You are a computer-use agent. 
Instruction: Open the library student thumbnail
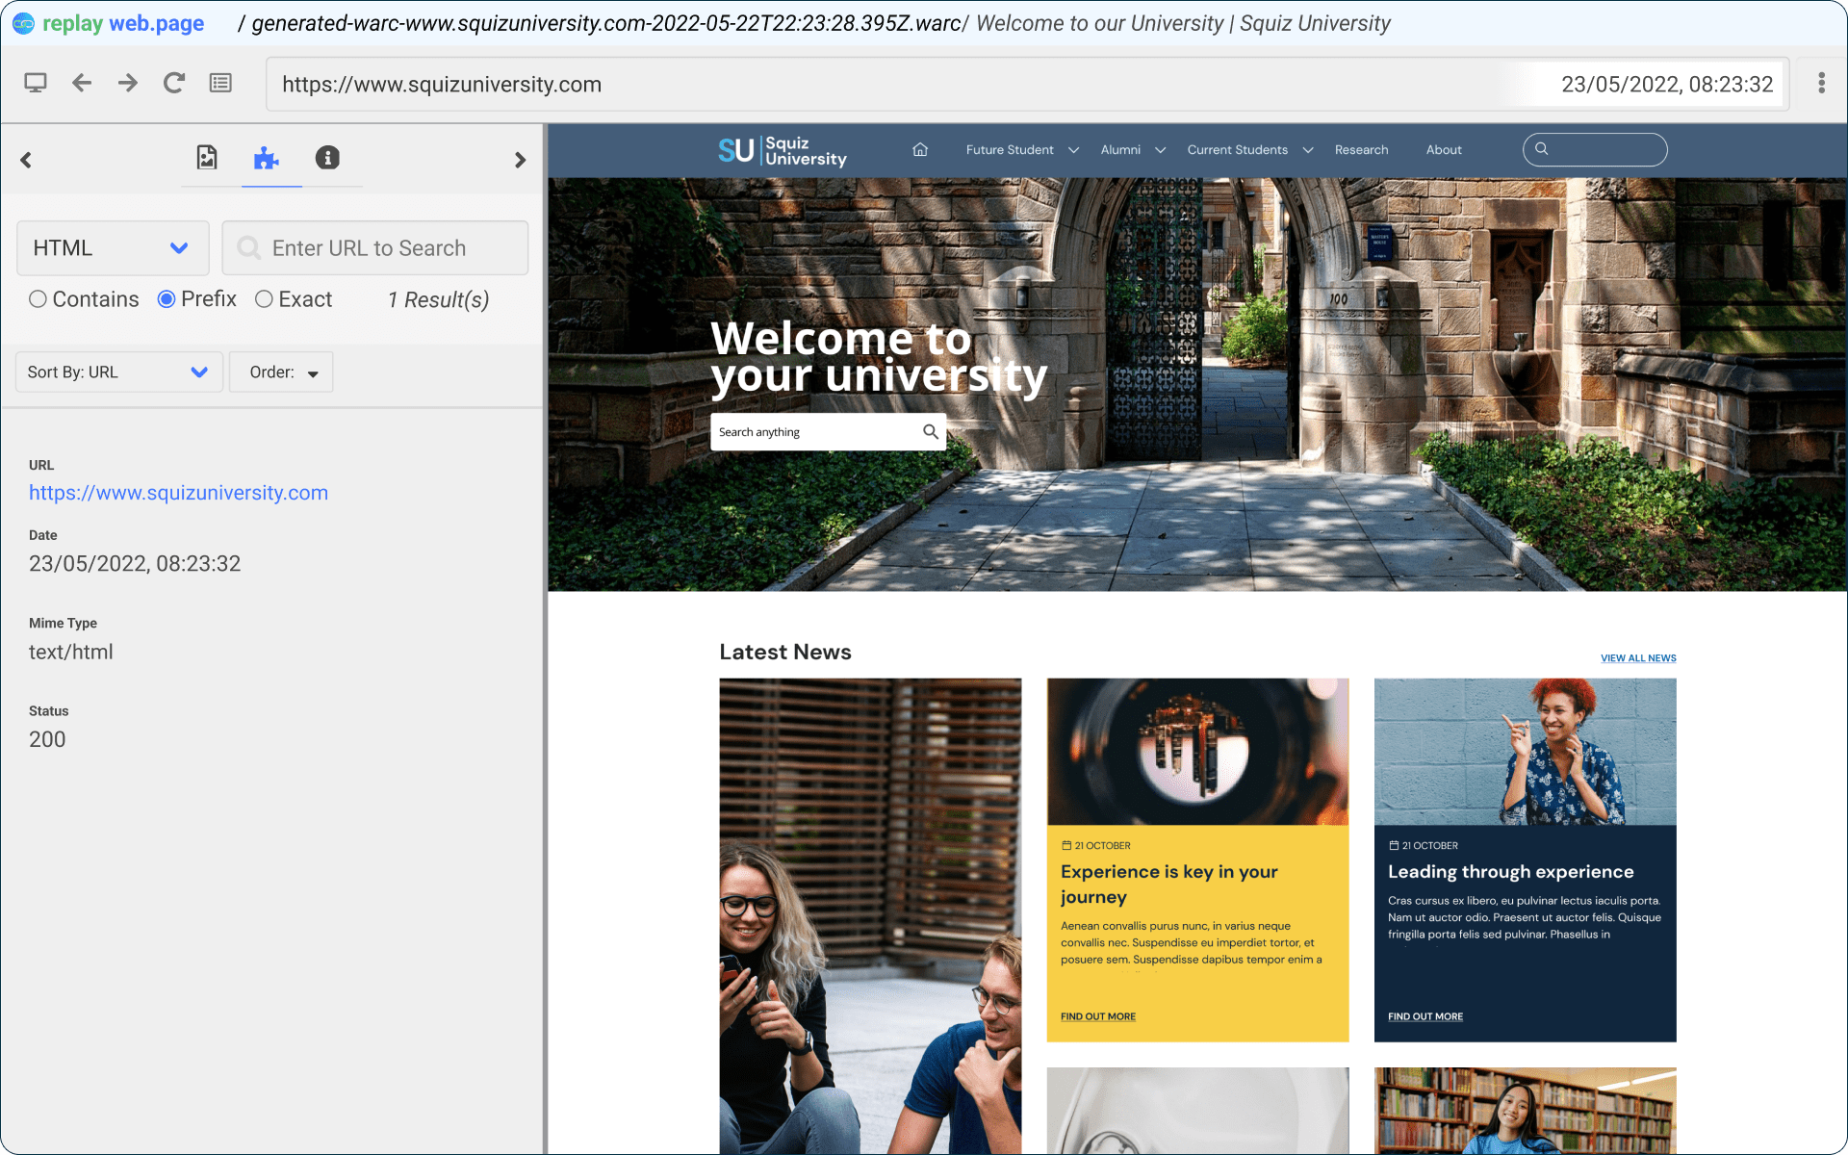1525,1111
